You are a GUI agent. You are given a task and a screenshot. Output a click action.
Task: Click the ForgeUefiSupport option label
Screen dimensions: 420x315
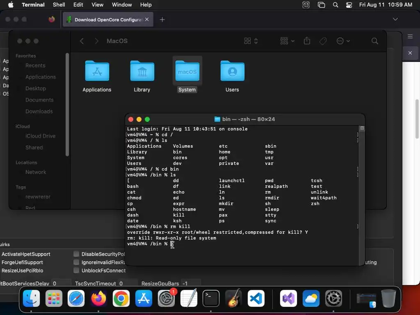pyautogui.click(x=22, y=262)
